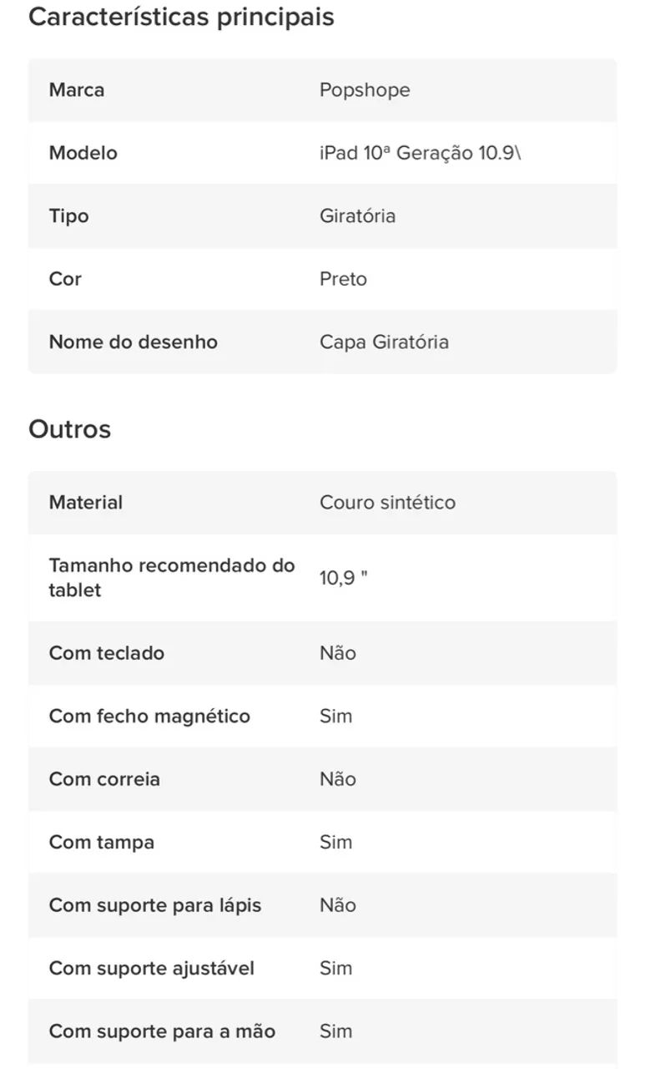Select the iPad 10ª Geração model value
The height and width of the screenshot is (1069, 645).
click(420, 153)
